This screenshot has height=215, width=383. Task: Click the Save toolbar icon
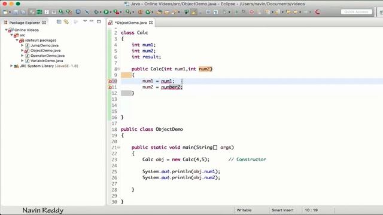click(16, 12)
